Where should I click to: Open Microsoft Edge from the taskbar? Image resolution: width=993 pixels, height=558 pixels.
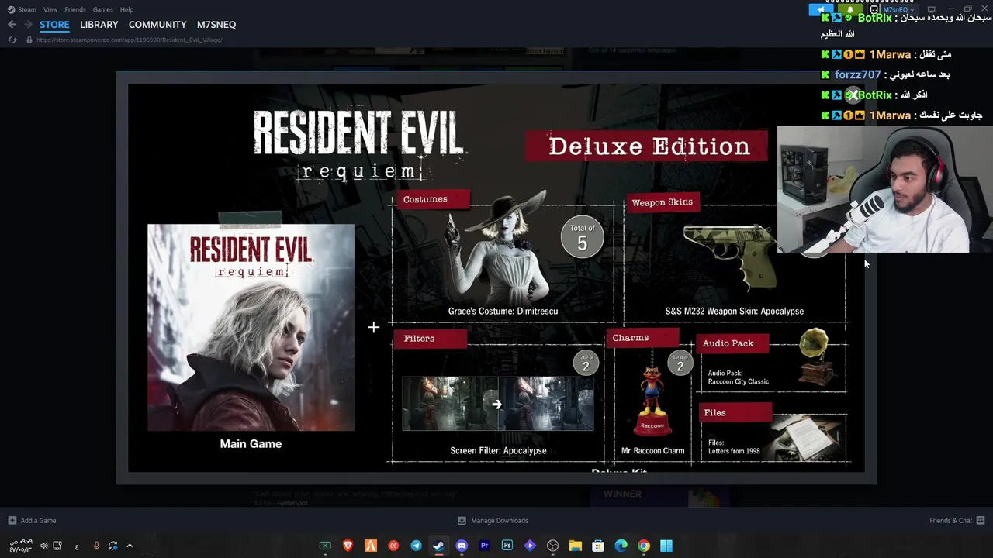[621, 546]
